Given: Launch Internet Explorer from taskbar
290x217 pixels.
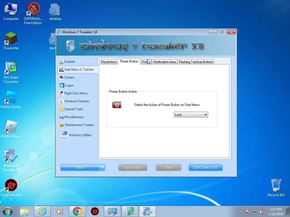Looking at the screenshot, I should tap(42, 211).
